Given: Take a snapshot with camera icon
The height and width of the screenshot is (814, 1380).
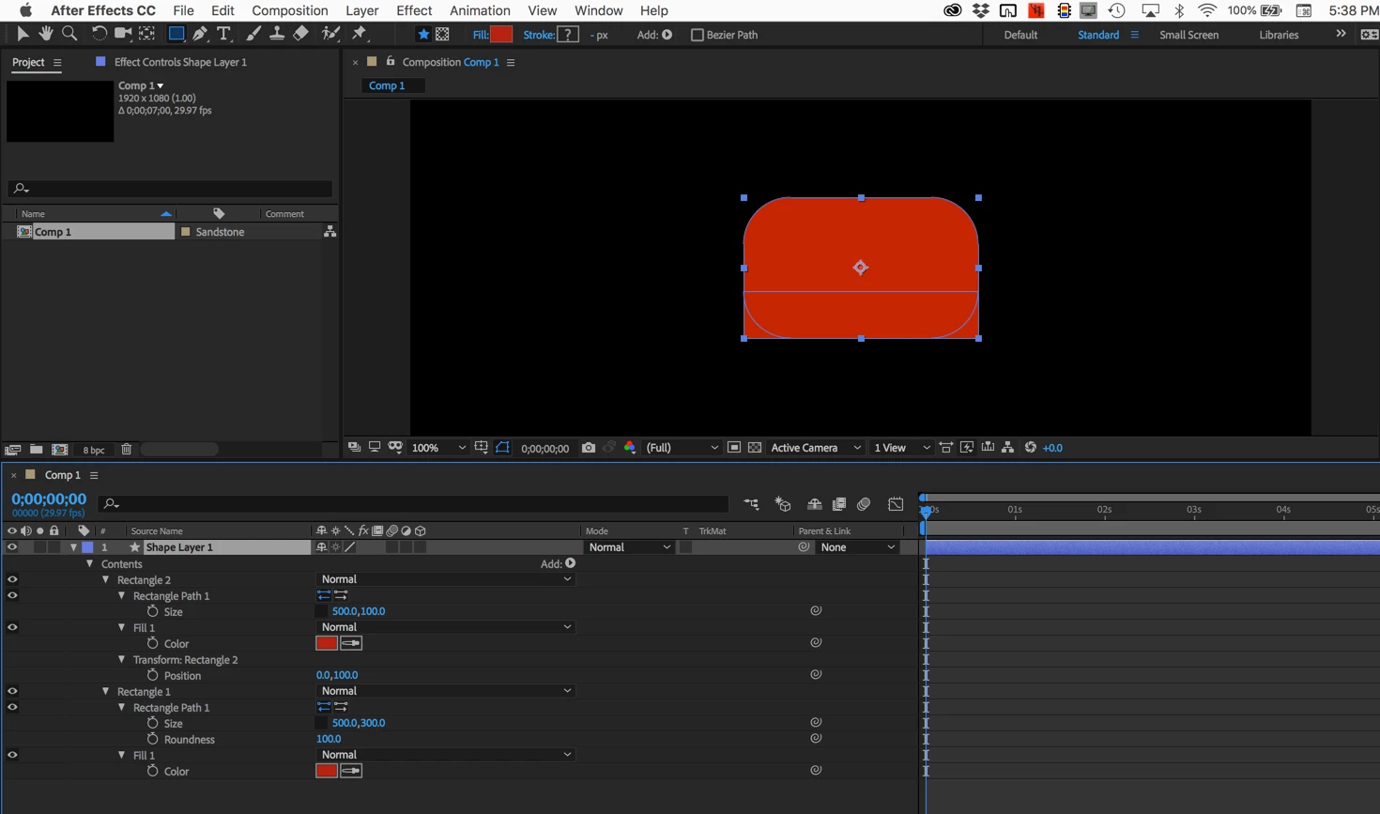Looking at the screenshot, I should [588, 448].
